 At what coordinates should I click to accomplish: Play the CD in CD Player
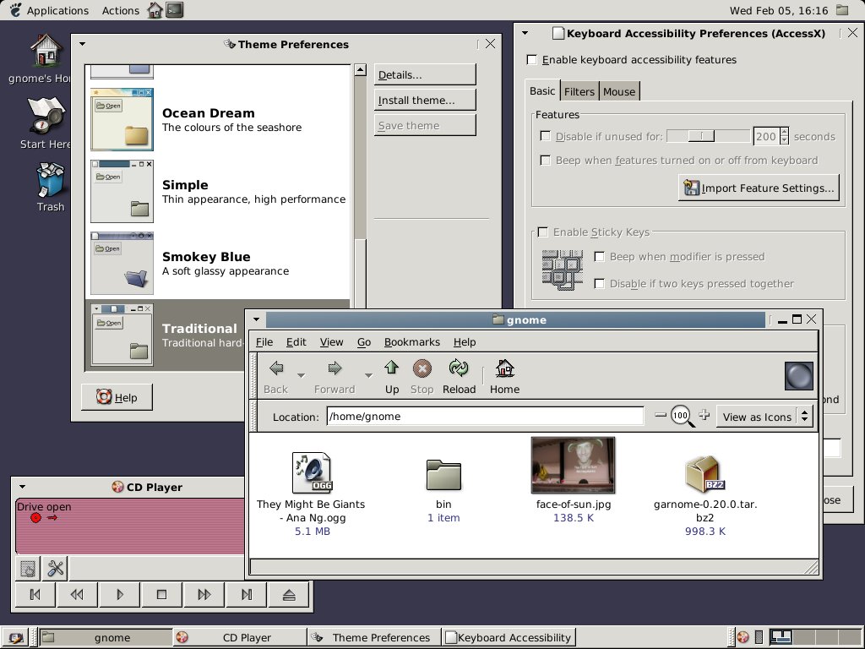[119, 594]
